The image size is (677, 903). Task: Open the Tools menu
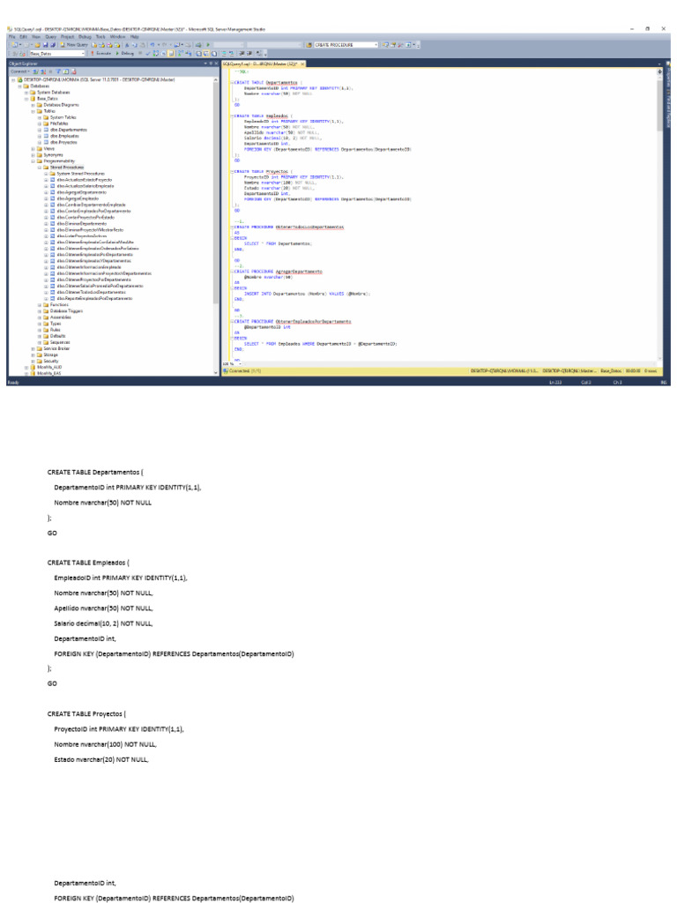click(100, 36)
